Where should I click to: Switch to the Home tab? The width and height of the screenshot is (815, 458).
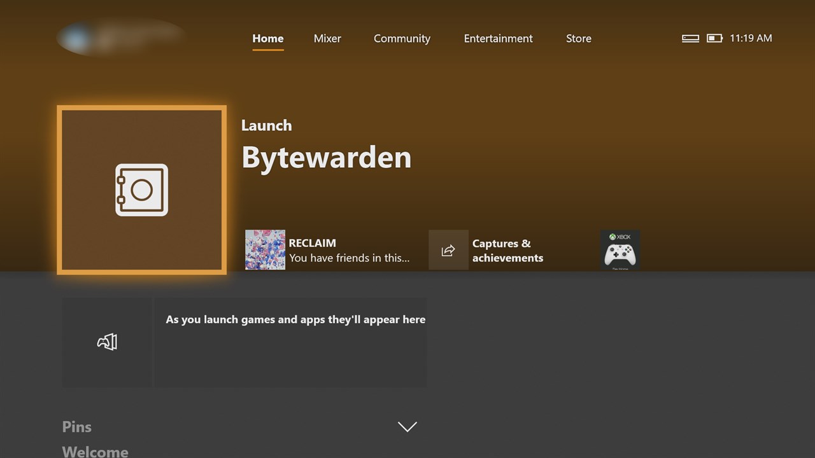[268, 38]
